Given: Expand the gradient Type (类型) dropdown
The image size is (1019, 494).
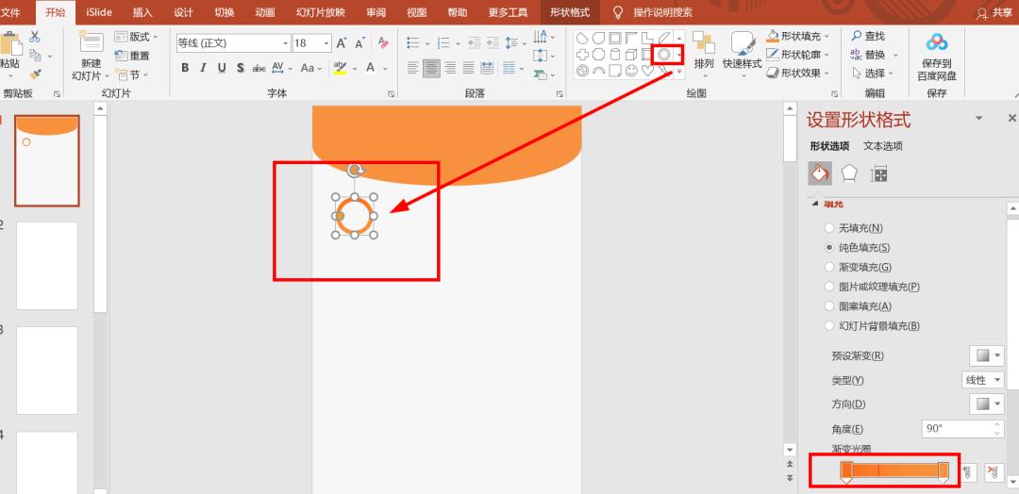Looking at the screenshot, I should [982, 380].
